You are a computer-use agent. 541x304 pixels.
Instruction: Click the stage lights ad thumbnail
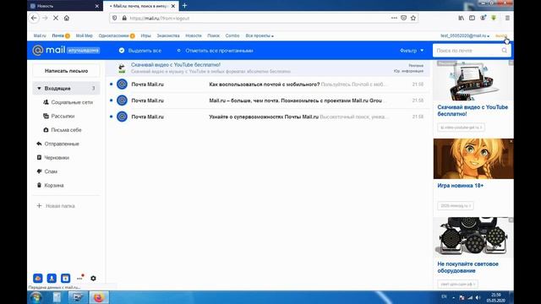(473, 237)
